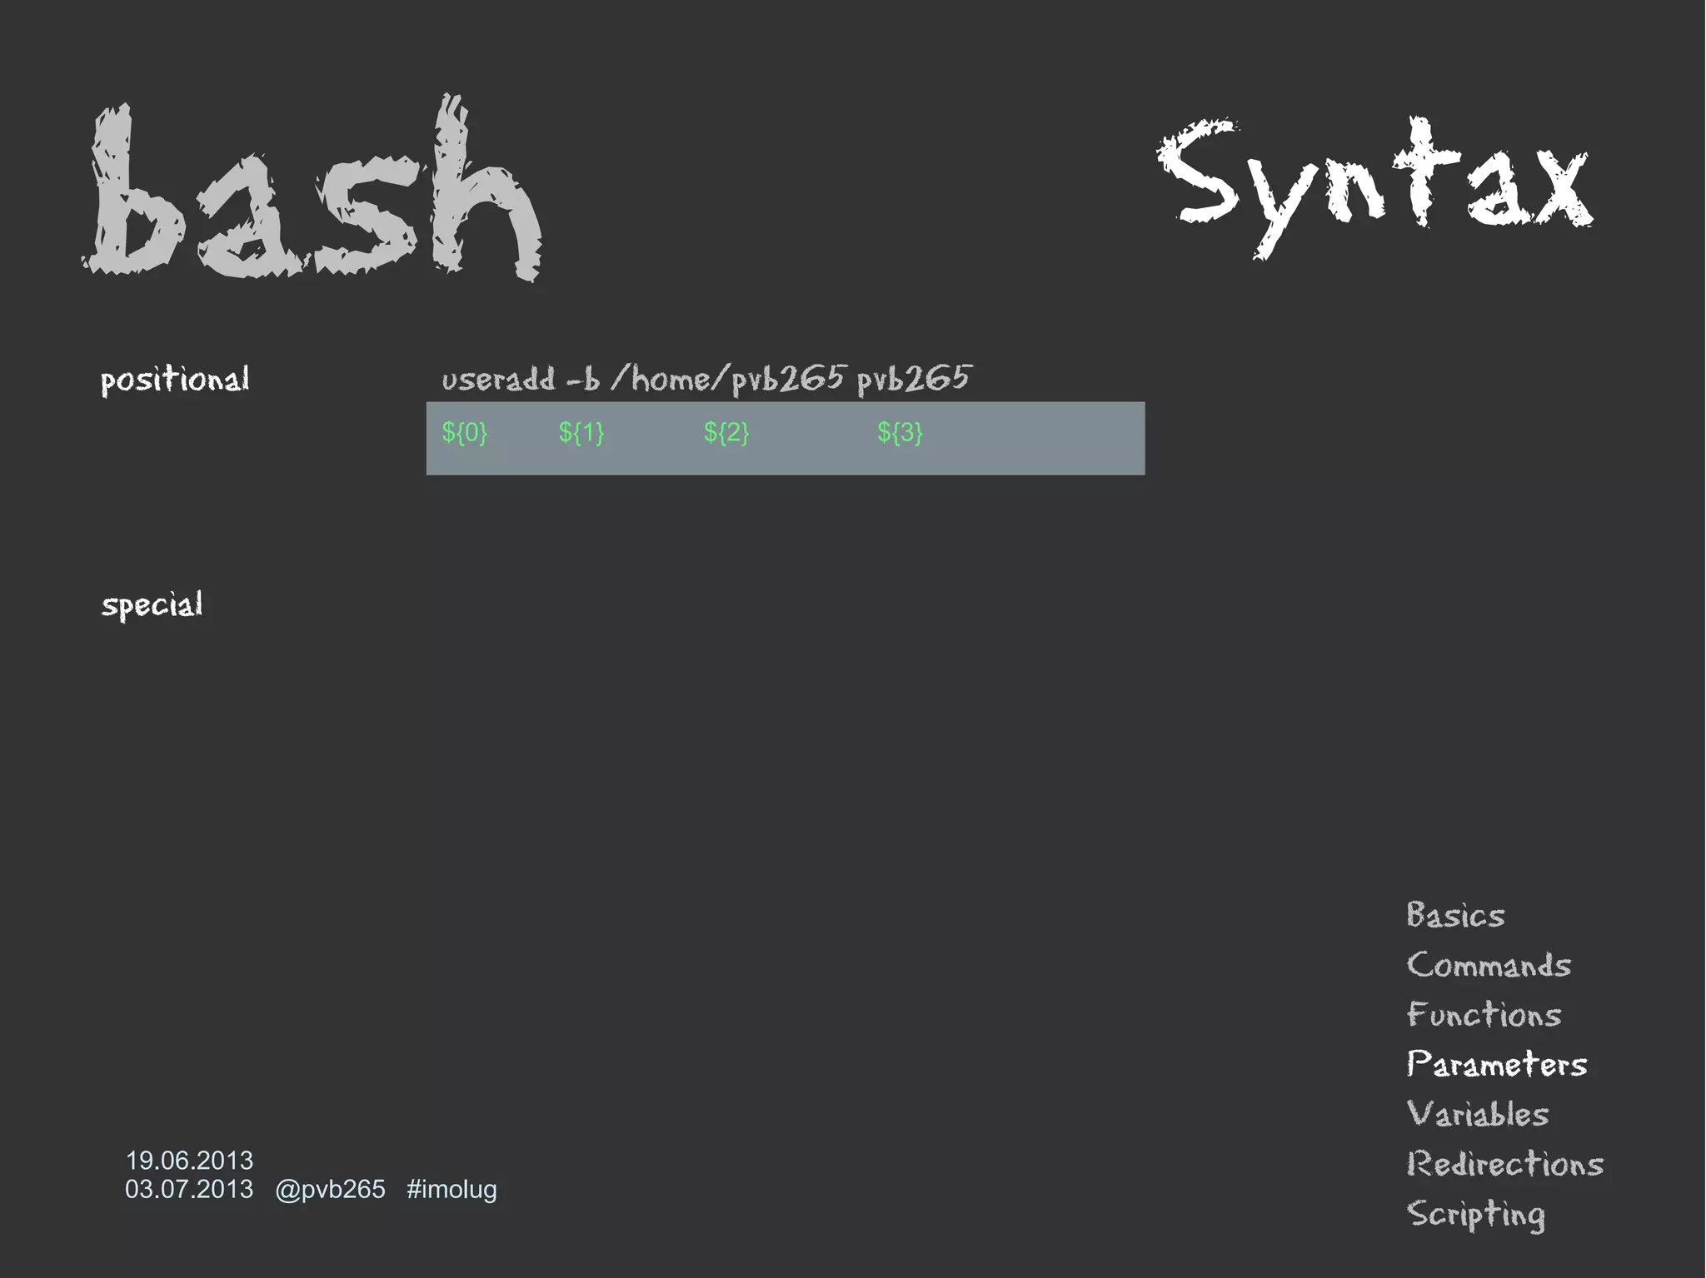This screenshot has height=1278, width=1706.
Task: Jump to the Variables entry
Action: point(1478,1114)
